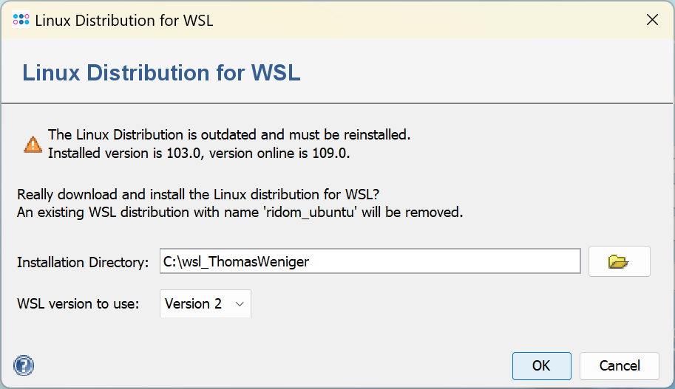Click into the Installation Directory text field

coord(370,261)
